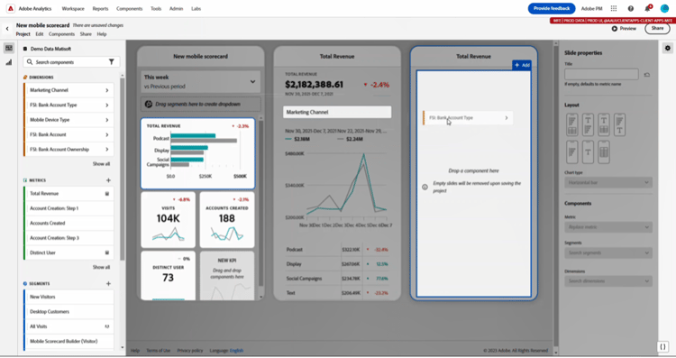Screen dimensions: 676x358
Task: Select the visualizations bar chart icon in left rail
Action: pos(9,62)
